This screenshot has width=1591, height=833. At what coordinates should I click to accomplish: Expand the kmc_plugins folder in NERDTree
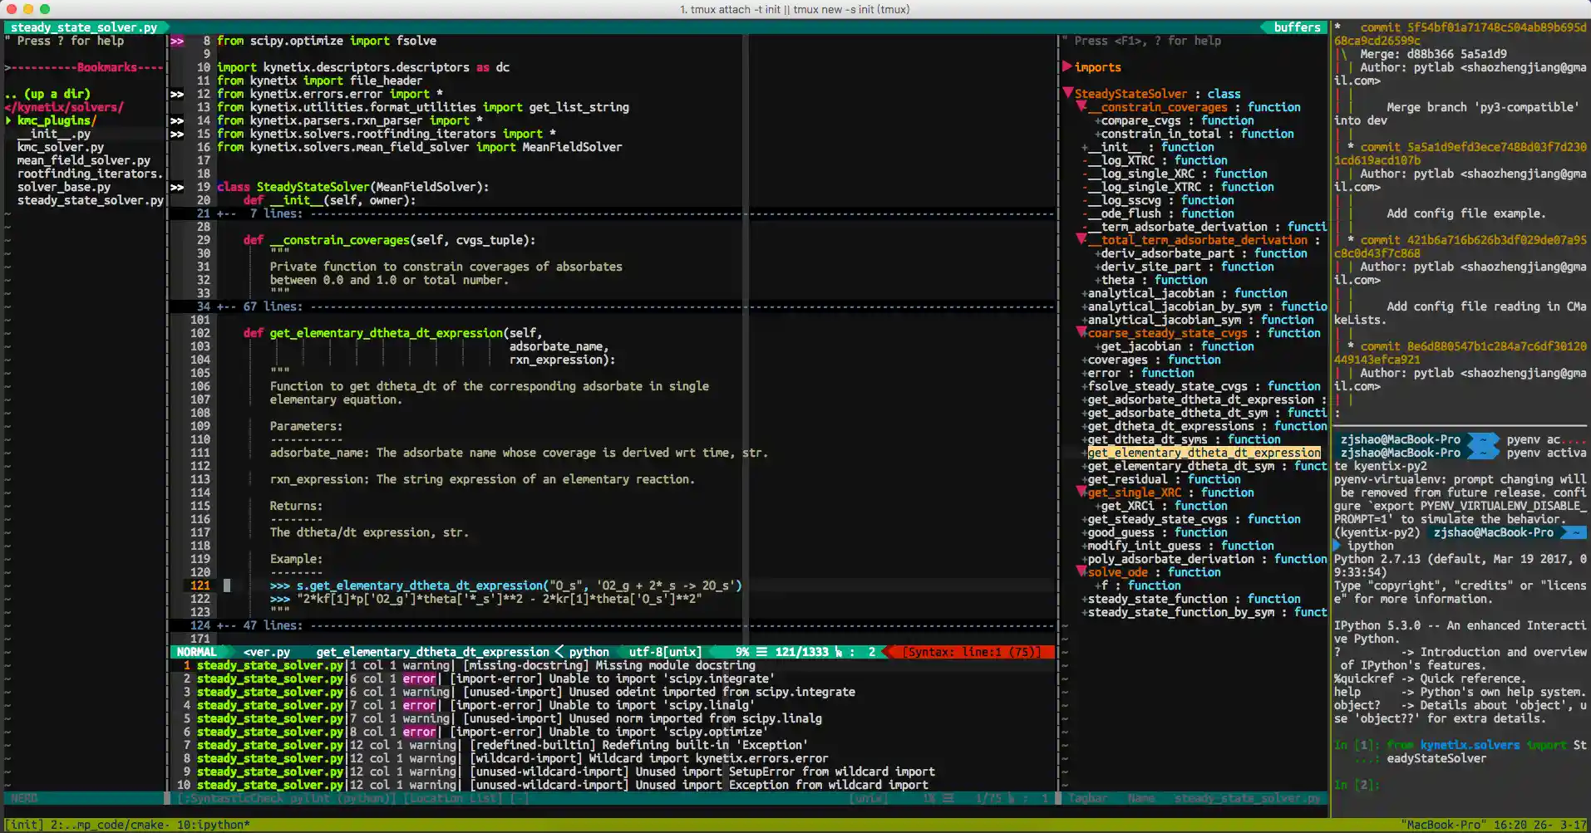click(51, 120)
